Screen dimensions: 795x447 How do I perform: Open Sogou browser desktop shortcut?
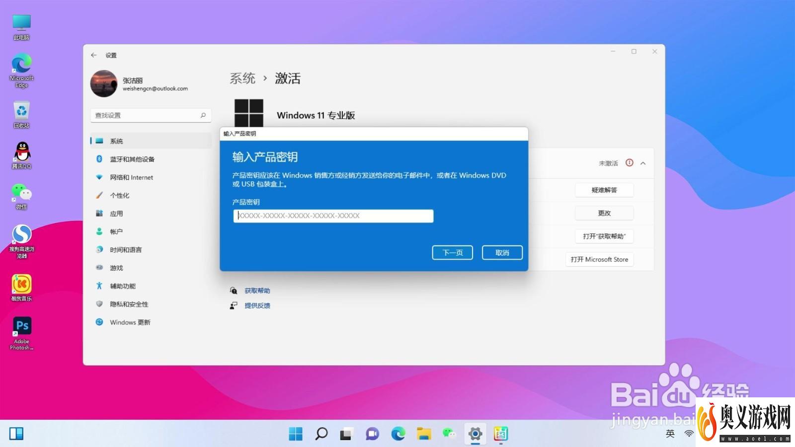tap(21, 241)
